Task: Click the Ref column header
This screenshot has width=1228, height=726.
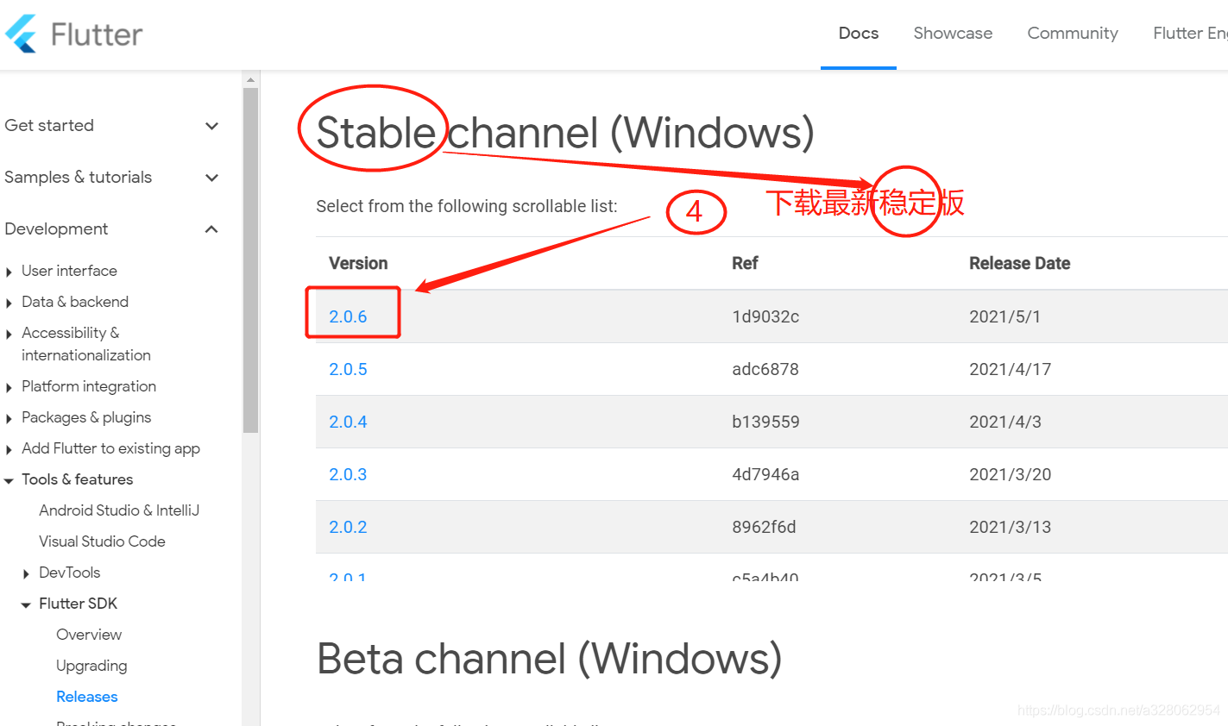Action: [x=745, y=263]
